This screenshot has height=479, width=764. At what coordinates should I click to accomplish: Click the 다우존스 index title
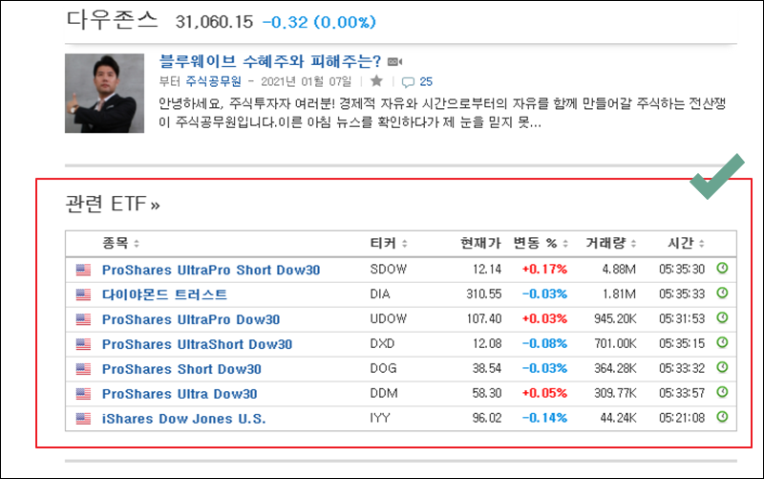coord(112,20)
